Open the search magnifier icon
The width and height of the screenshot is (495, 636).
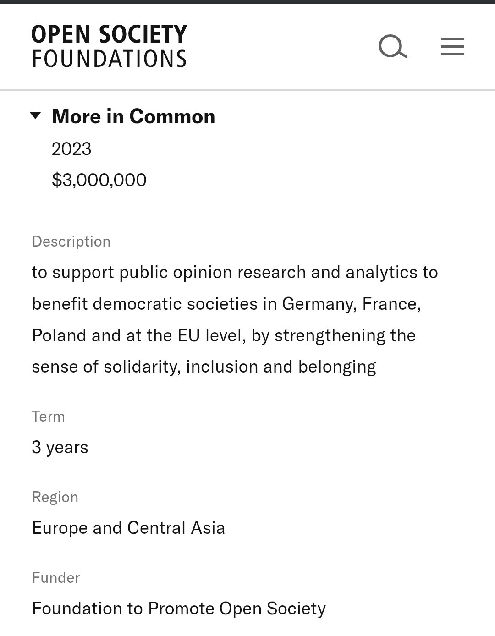point(393,47)
